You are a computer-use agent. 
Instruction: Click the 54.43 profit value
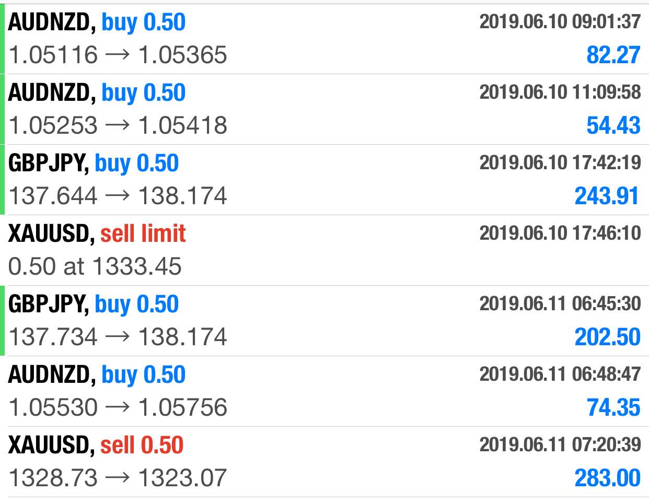[613, 126]
